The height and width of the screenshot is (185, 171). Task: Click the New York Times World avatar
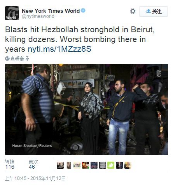coord(12,13)
